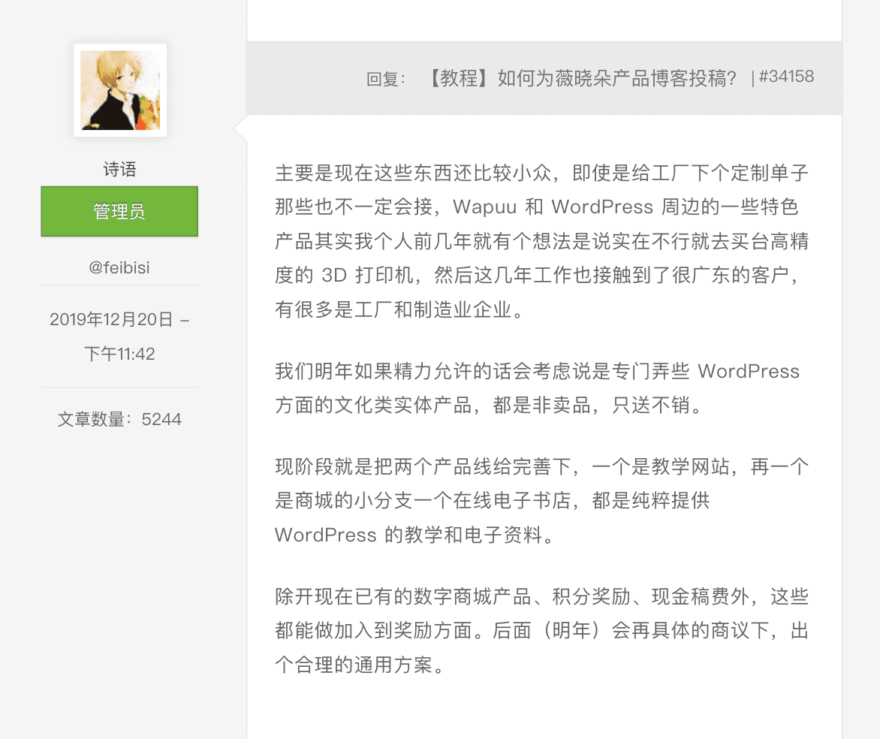Select the @feibisi username handle
Image resolution: width=880 pixels, height=739 pixels.
pos(119,267)
